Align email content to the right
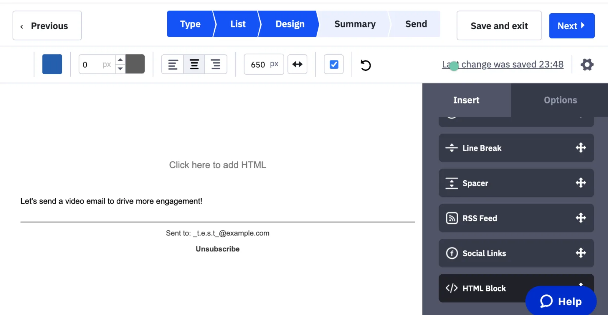Image resolution: width=608 pixels, height=315 pixels. pyautogui.click(x=215, y=64)
